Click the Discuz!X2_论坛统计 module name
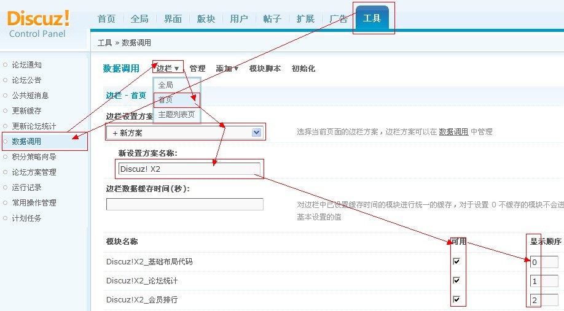Viewport: 564px width, 311px height. (x=142, y=280)
